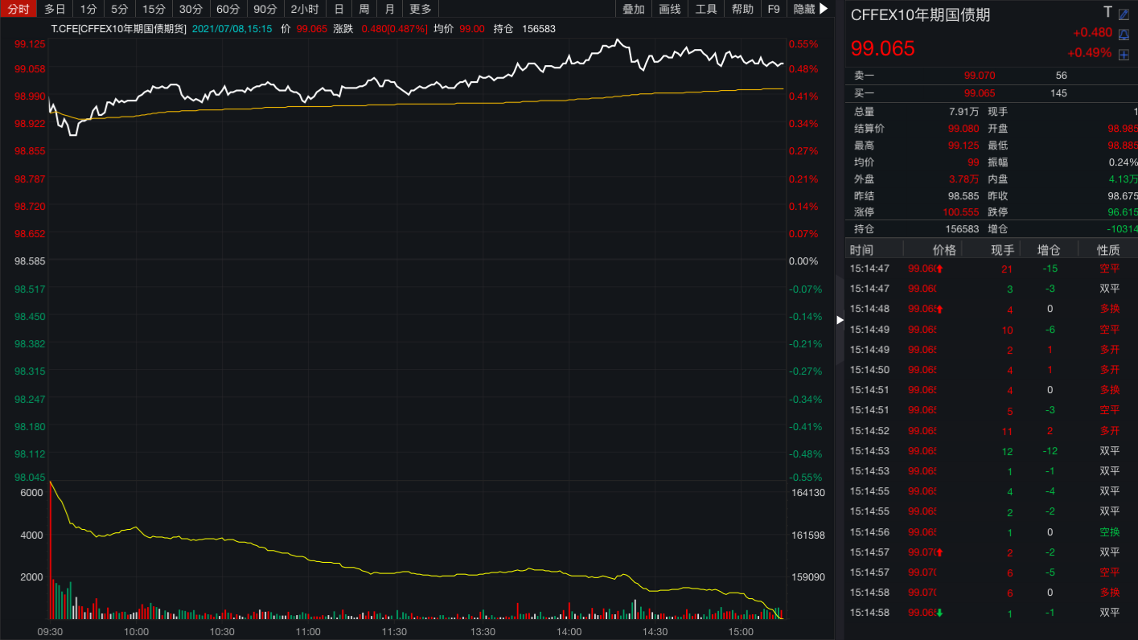Open the 叠加 overlay menu
Viewport: 1138px width, 640px height.
pos(634,9)
